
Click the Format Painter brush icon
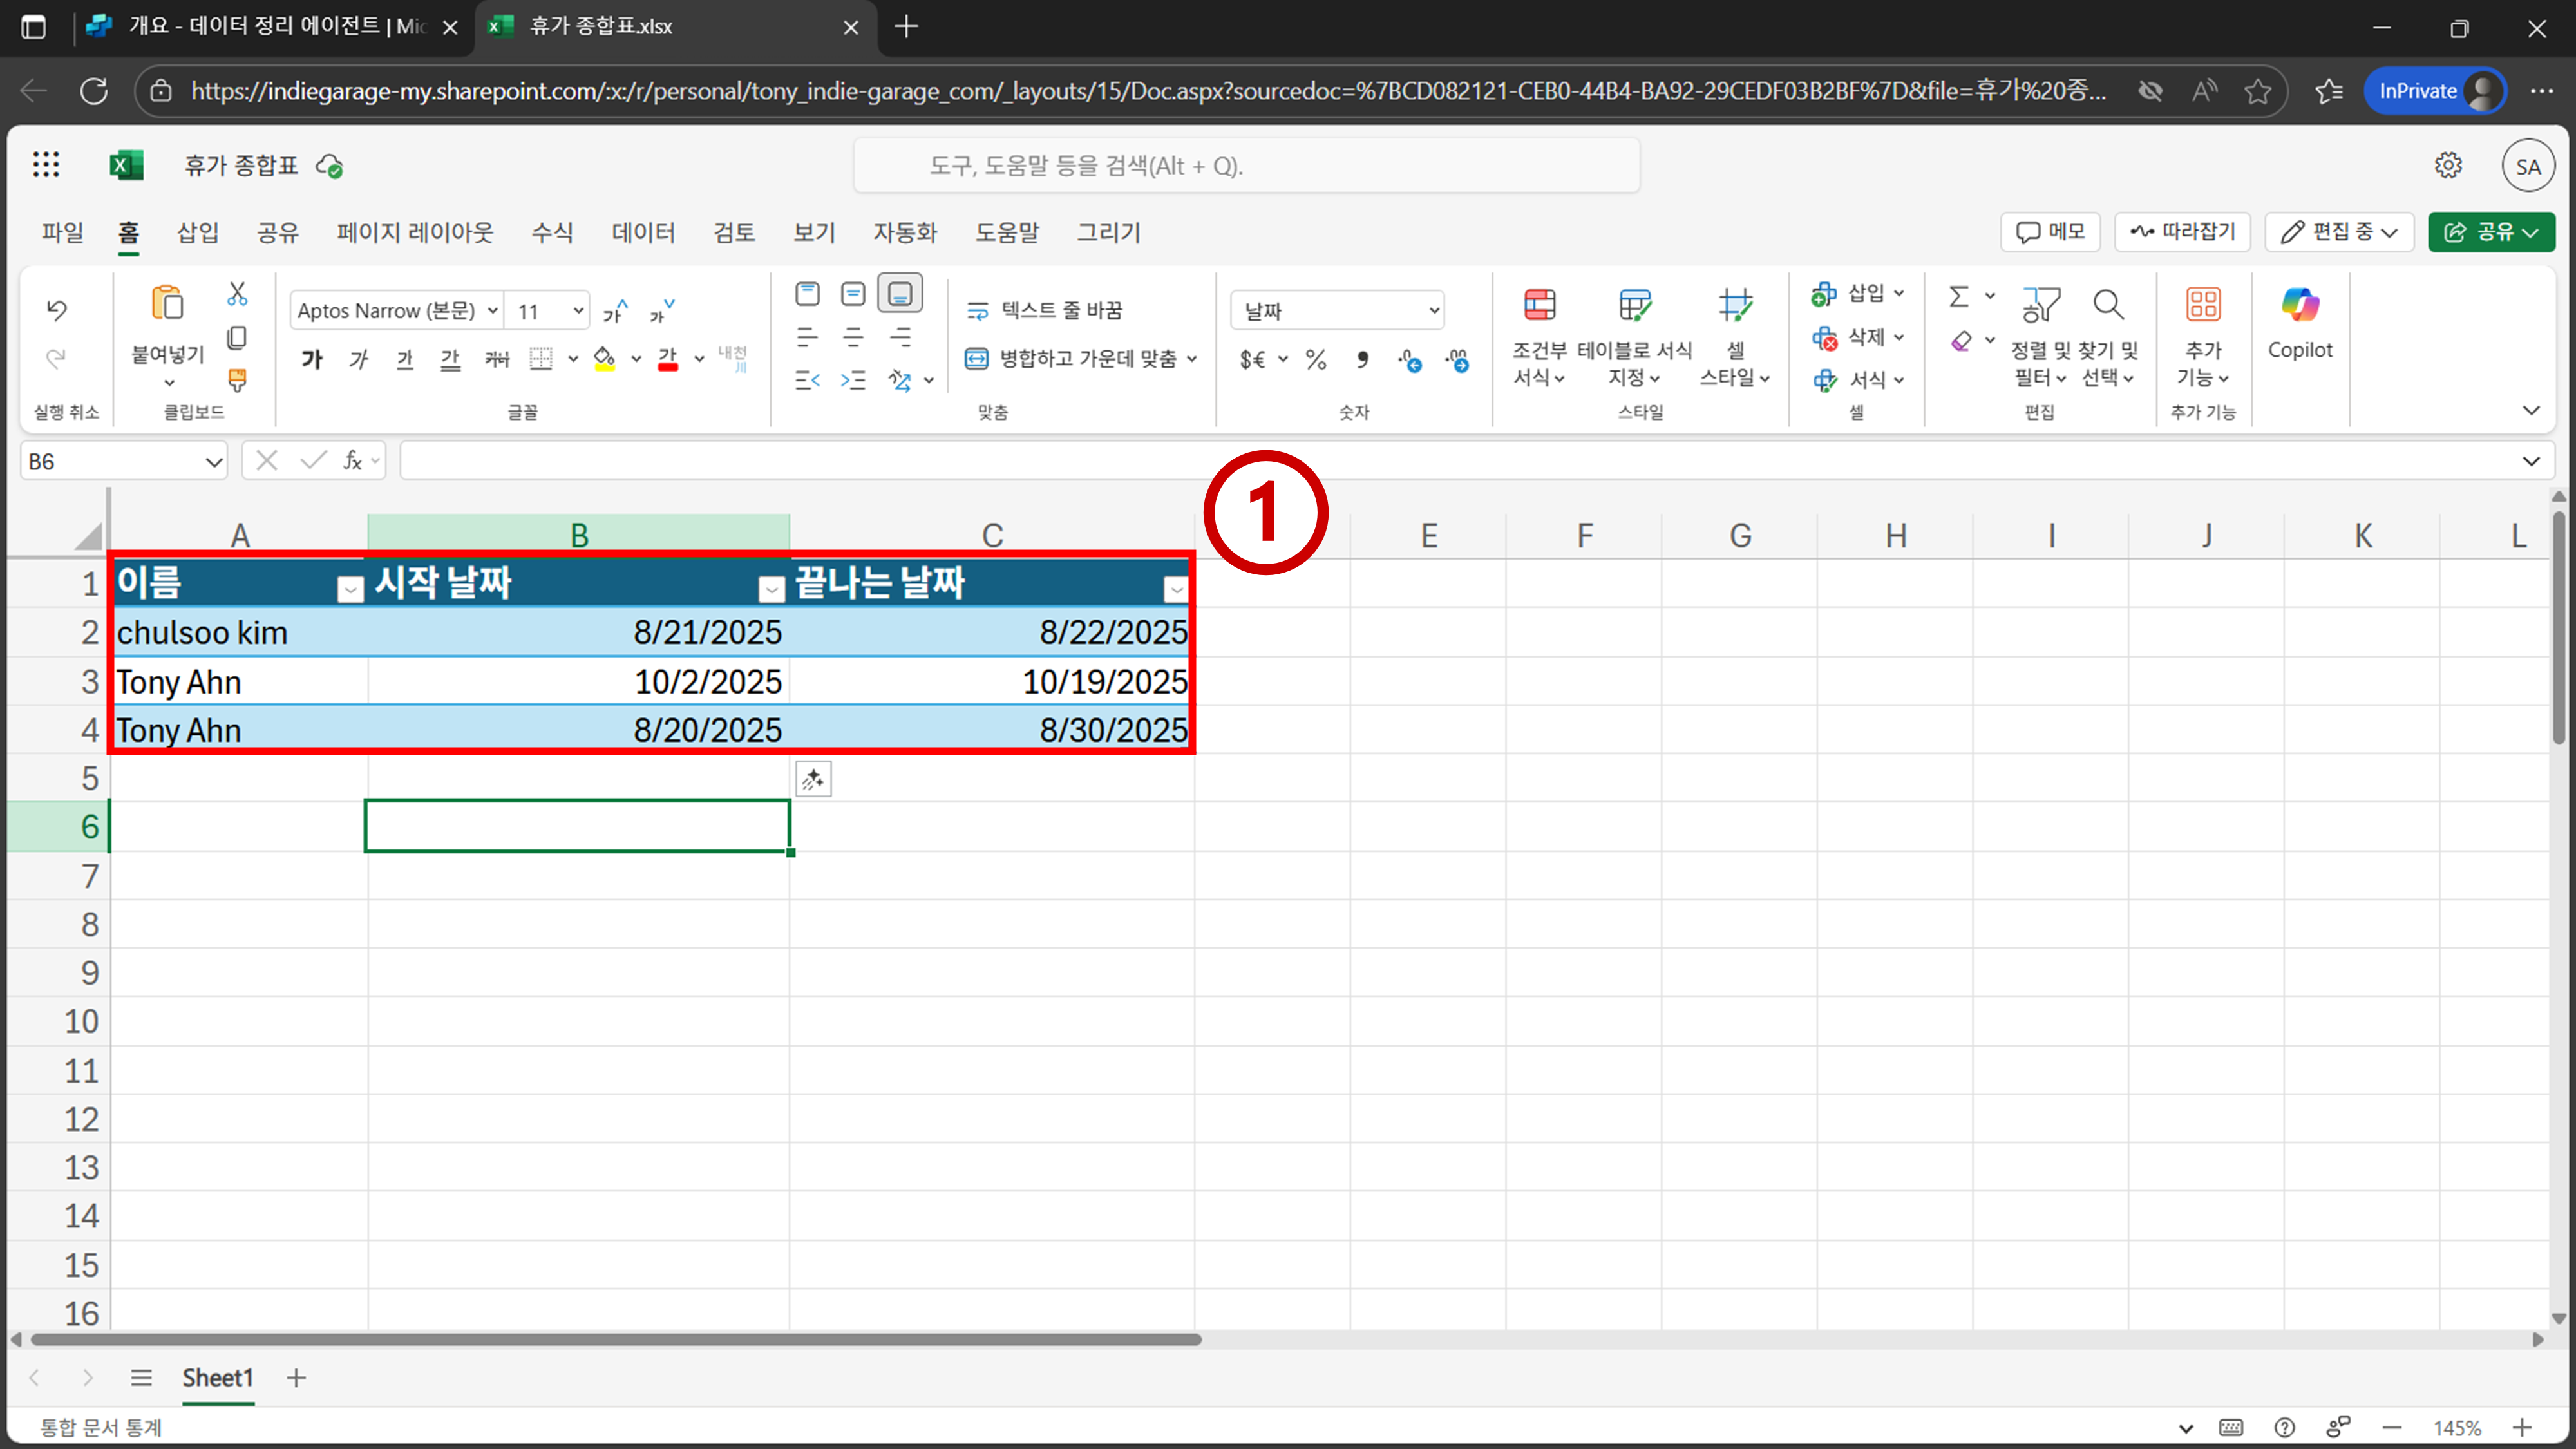coord(237,379)
